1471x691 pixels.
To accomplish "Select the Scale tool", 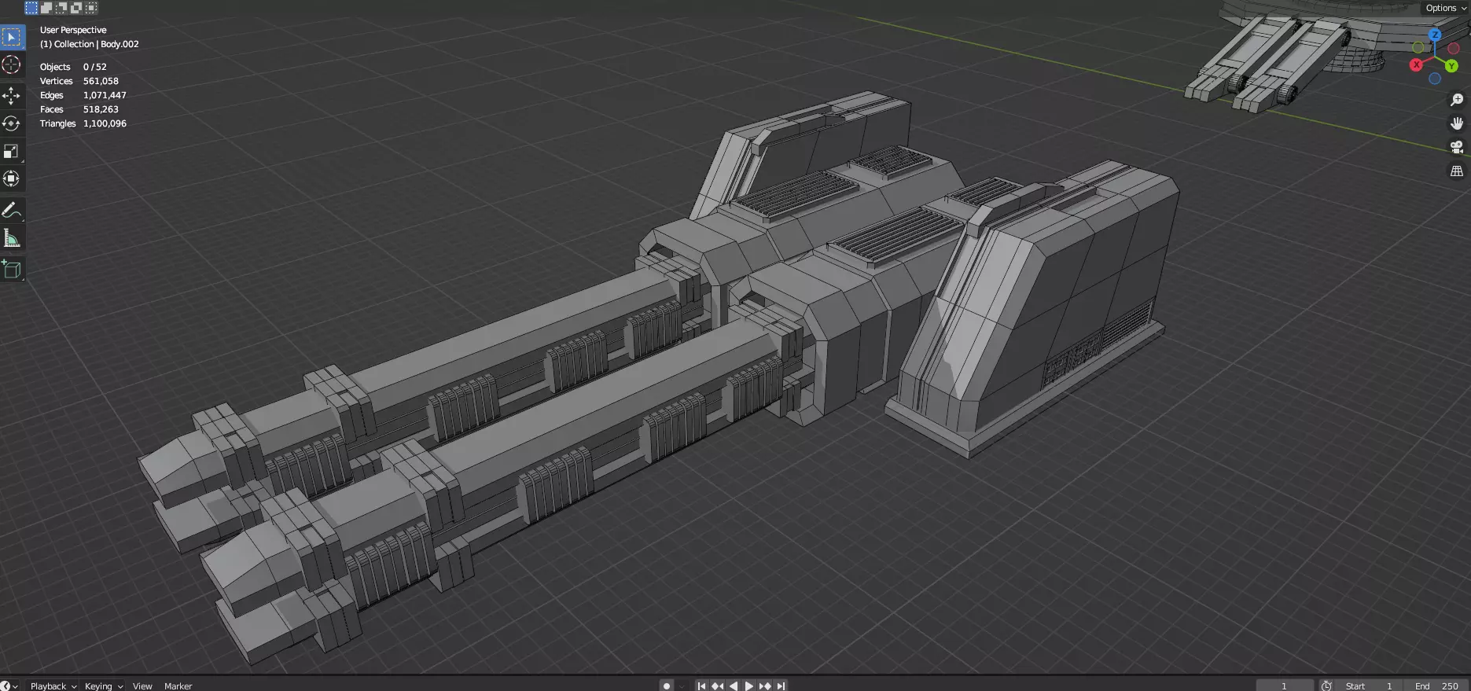I will [x=12, y=151].
